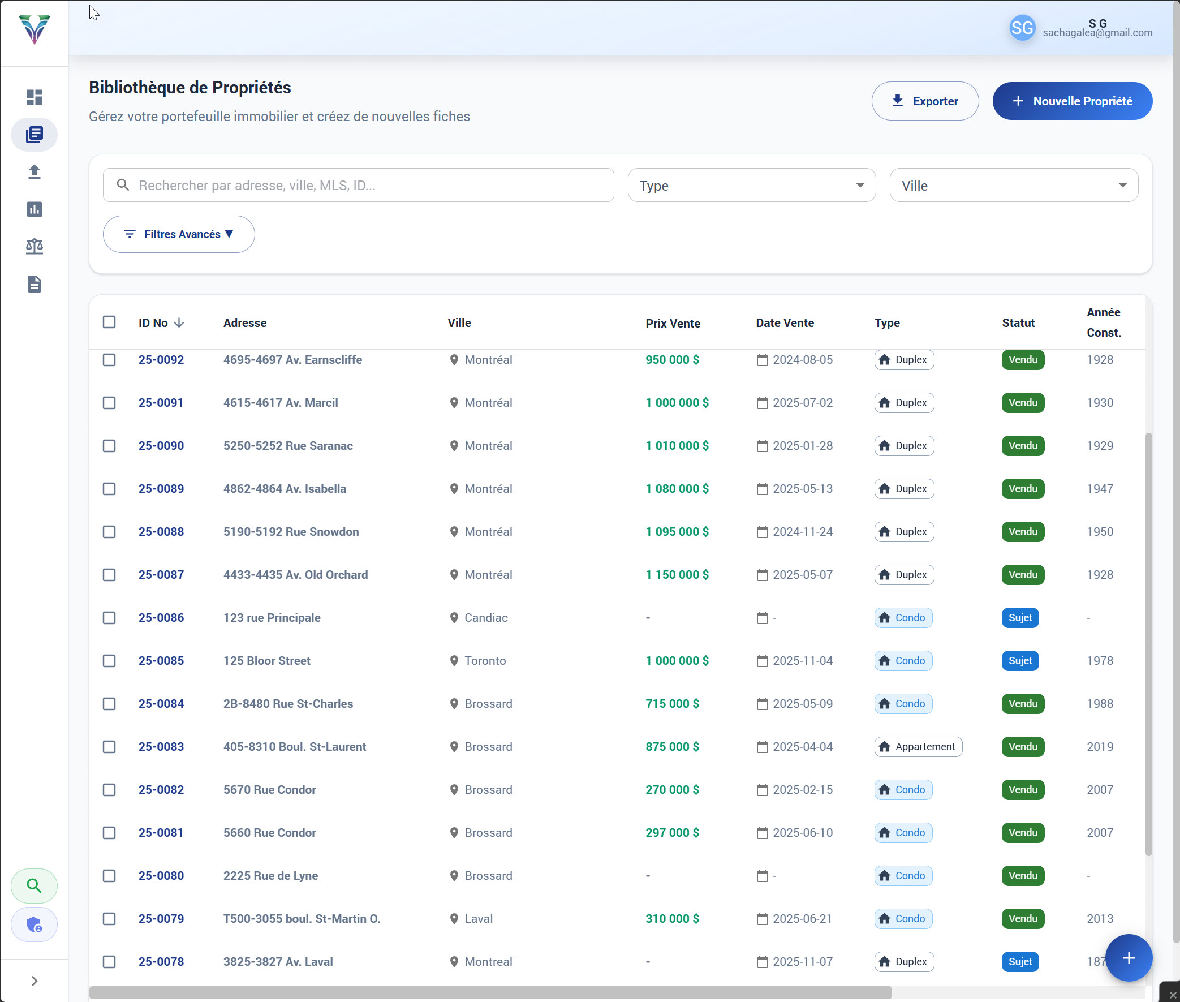1180x1002 pixels.
Task: Expand sidebar with the chevron arrow
Action: pyautogui.click(x=34, y=981)
